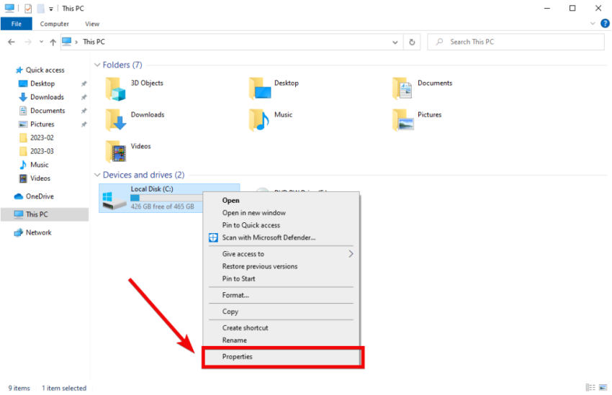This screenshot has height=395, width=612.
Task: Open the address bar history dropdown
Action: (x=395, y=42)
